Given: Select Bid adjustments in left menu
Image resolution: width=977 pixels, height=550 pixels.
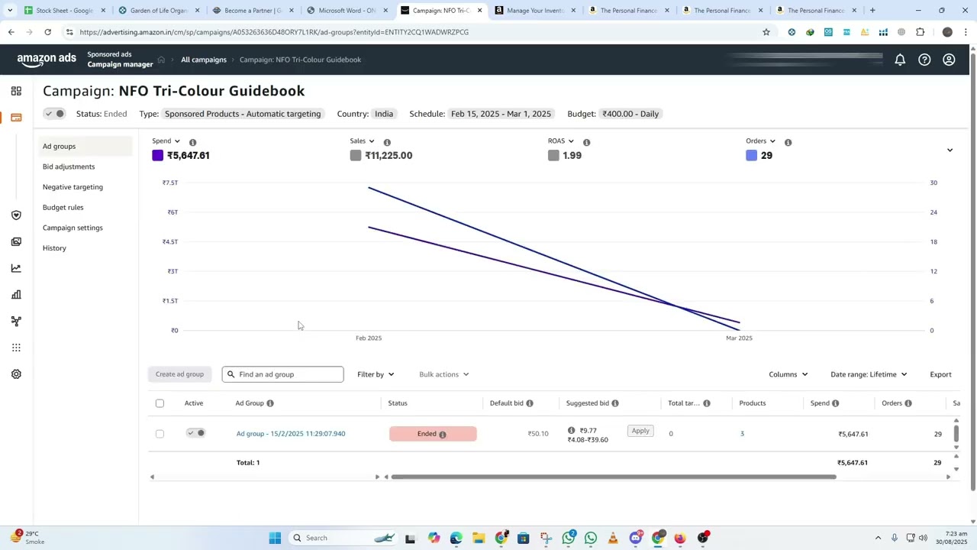Looking at the screenshot, I should tap(69, 167).
